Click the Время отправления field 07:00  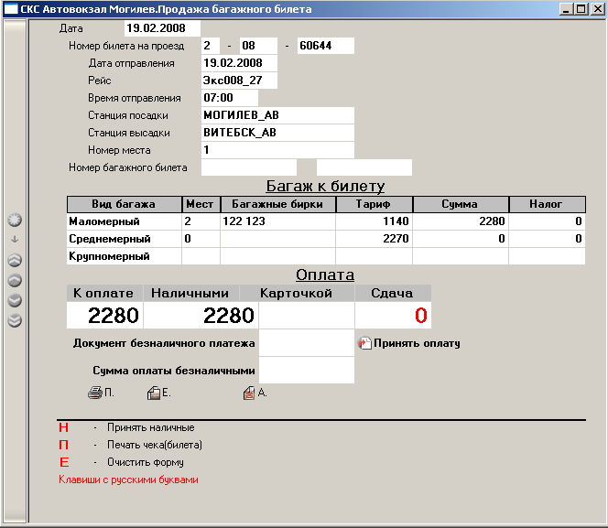tap(230, 98)
